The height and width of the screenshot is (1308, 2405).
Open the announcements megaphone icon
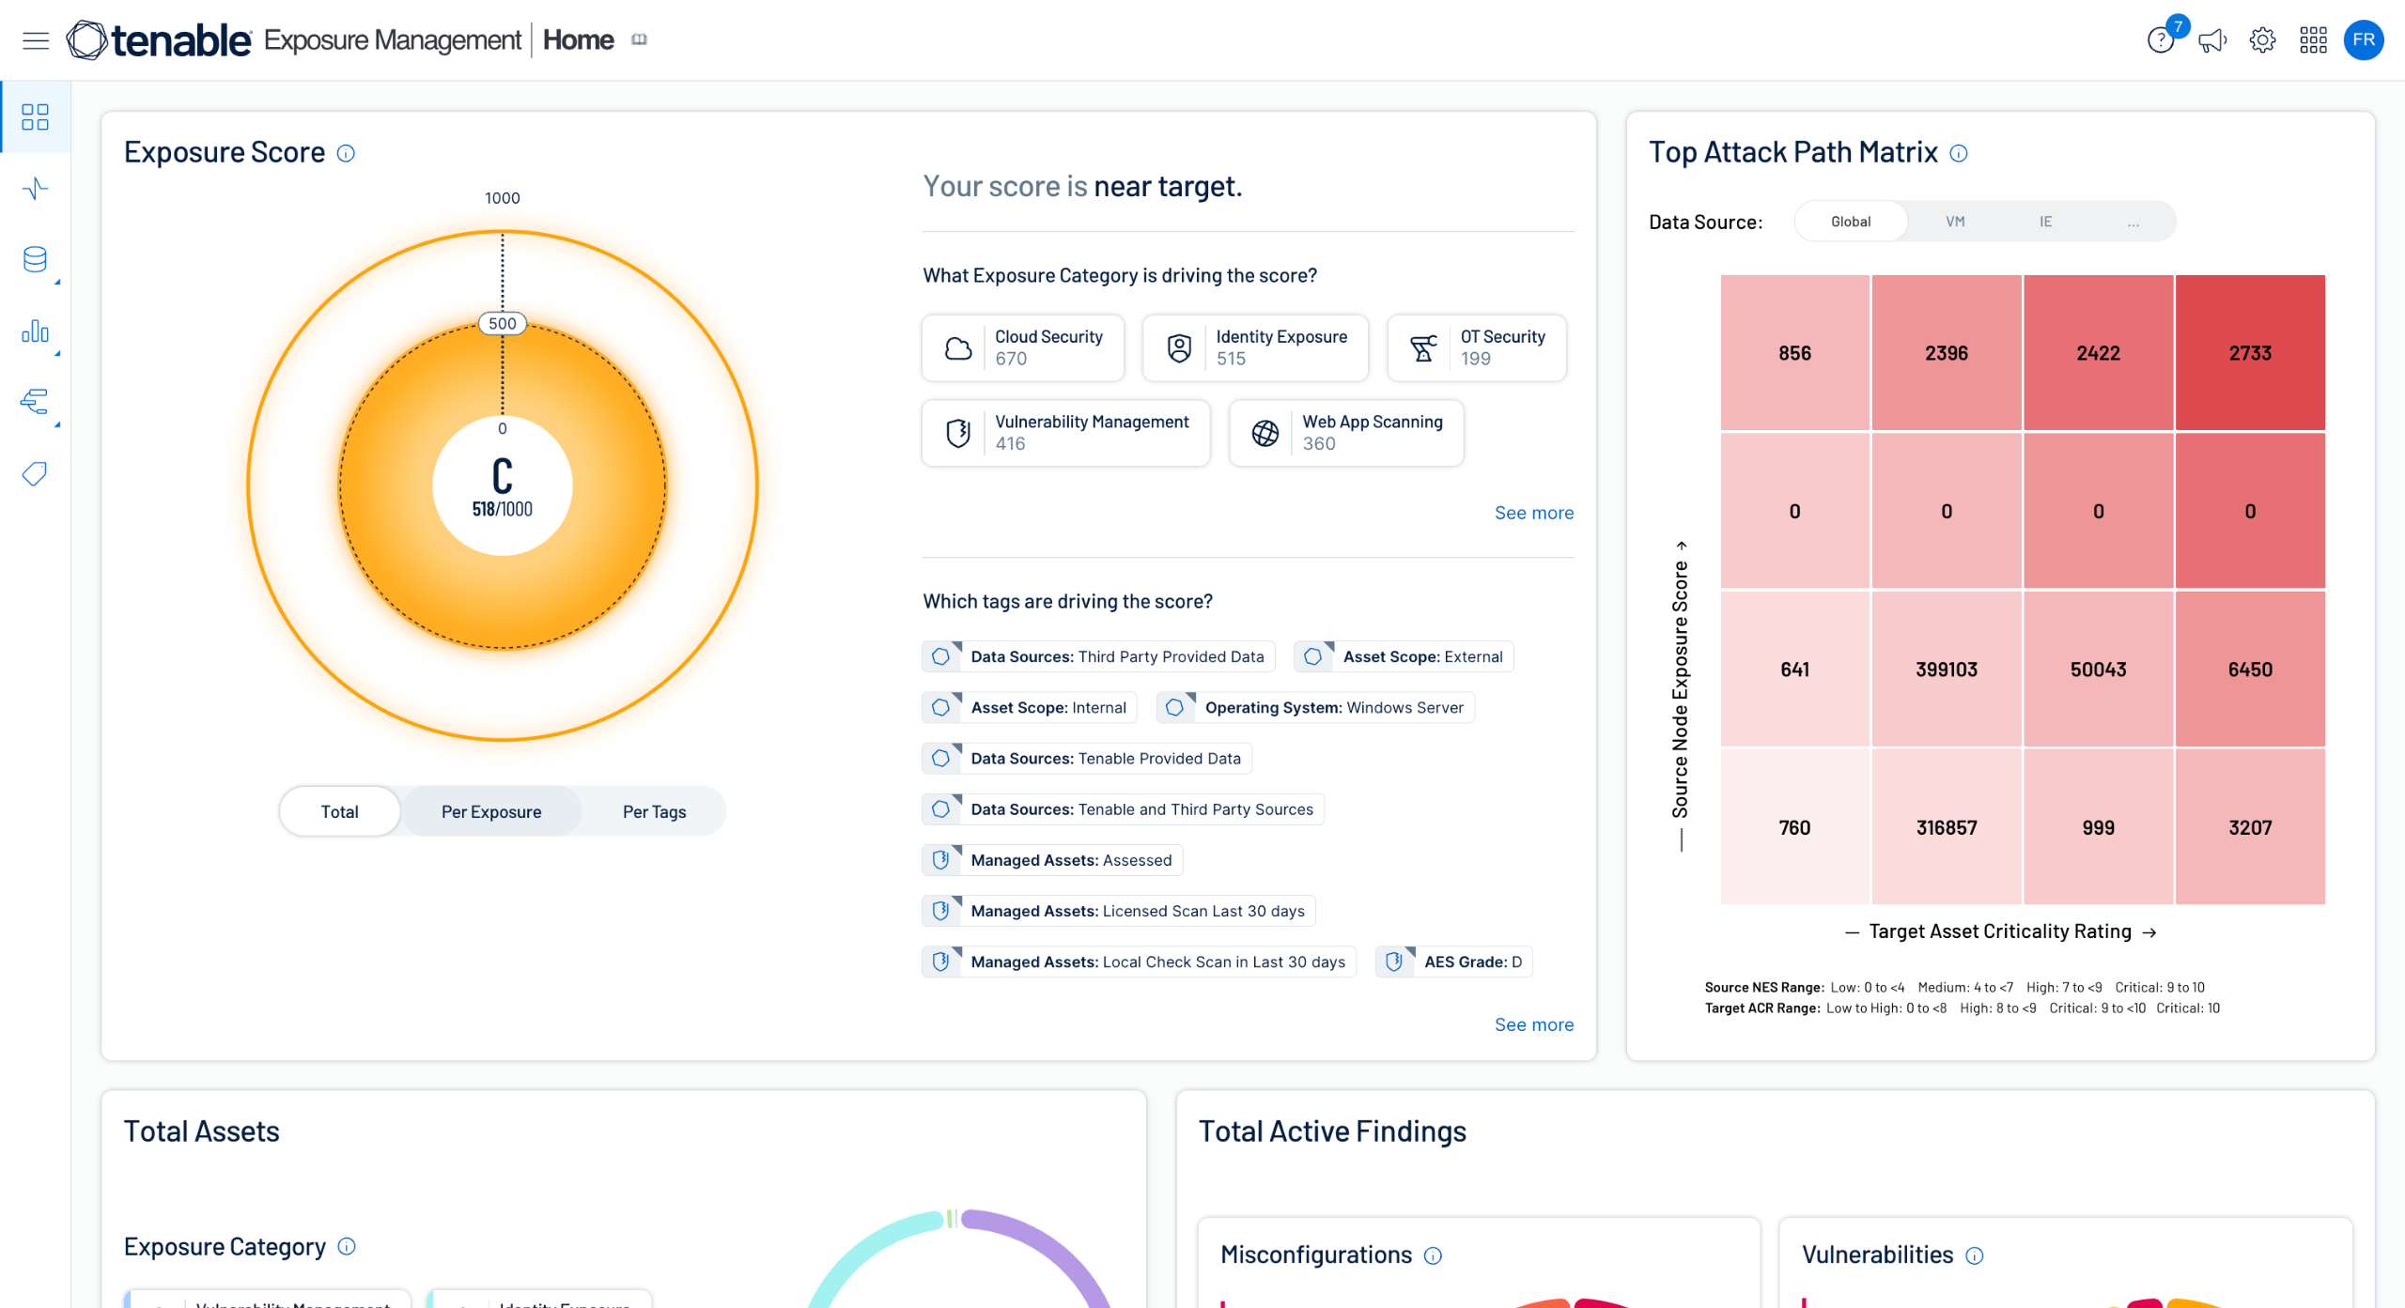click(2211, 40)
